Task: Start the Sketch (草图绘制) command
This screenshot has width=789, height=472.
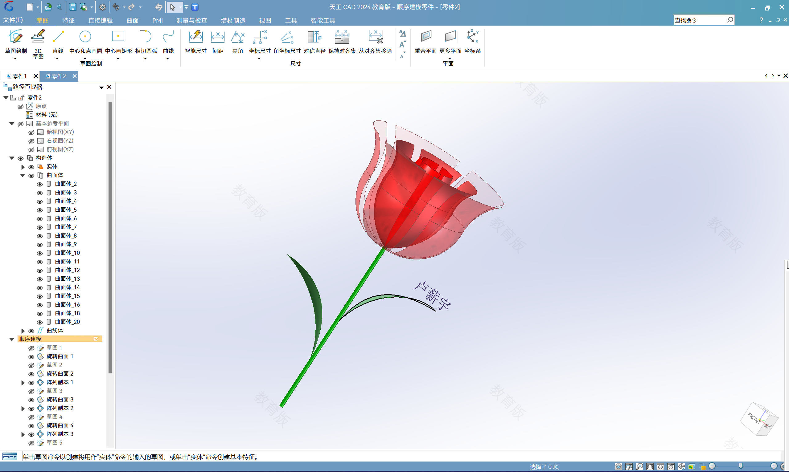Action: [16, 42]
